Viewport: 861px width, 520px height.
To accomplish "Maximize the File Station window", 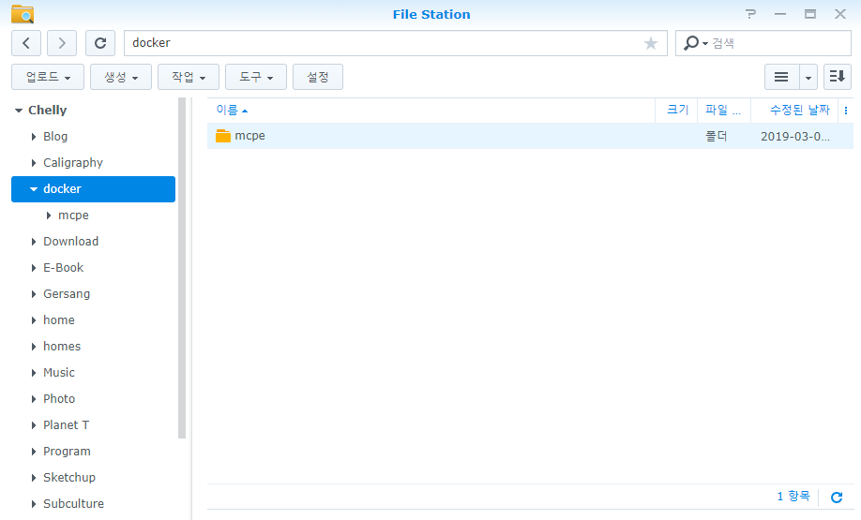I will point(810,14).
